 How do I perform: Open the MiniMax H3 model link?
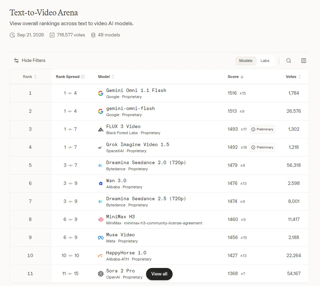pos(121,217)
